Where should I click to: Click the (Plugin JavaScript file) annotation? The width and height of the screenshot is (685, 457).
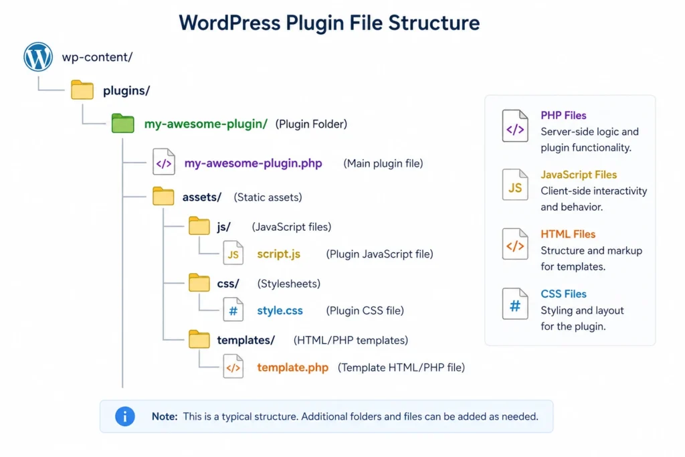pyautogui.click(x=380, y=254)
